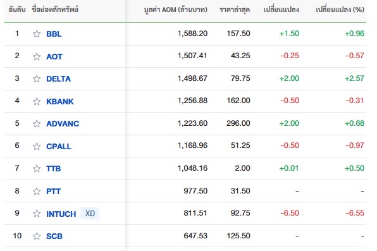Sort by เปลี่ยนแปลง (%) column header
This screenshot has height=251, width=377.
(x=340, y=9)
